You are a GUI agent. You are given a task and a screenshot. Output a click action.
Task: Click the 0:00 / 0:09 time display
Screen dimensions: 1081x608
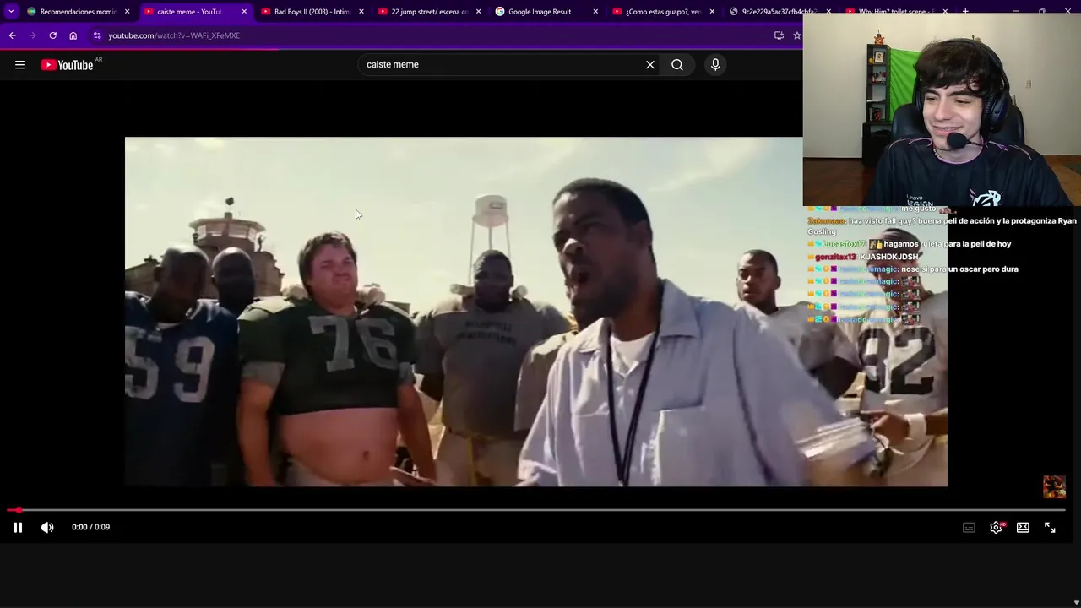pos(90,527)
